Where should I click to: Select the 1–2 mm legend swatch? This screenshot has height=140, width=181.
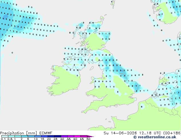18,136
